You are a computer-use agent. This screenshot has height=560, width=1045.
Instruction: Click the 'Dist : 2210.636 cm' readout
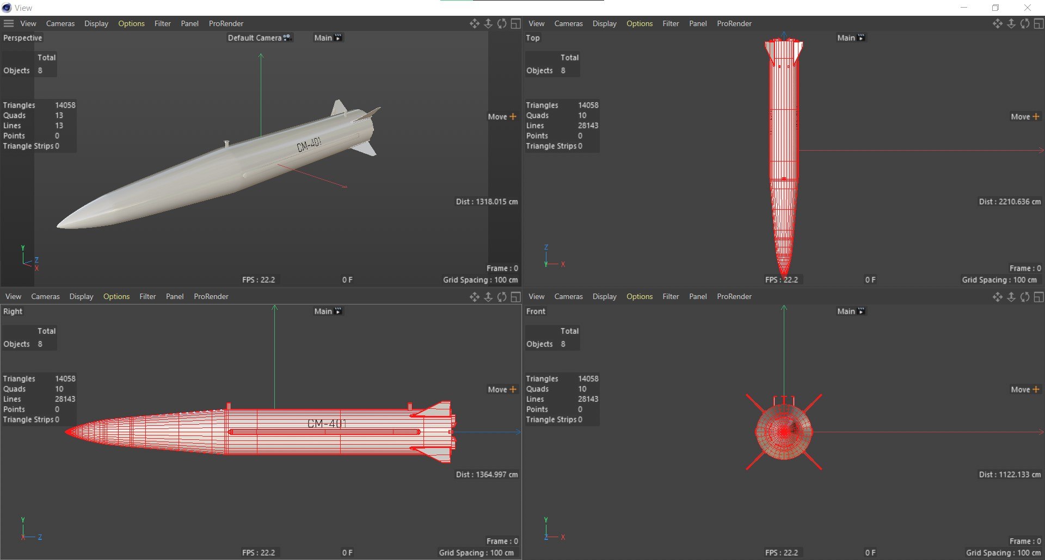[1010, 201]
